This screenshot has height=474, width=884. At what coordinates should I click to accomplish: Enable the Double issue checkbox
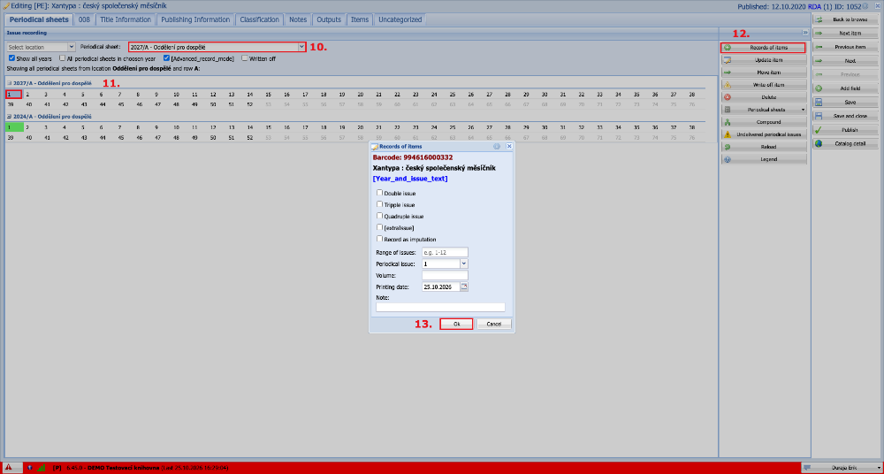(x=379, y=193)
